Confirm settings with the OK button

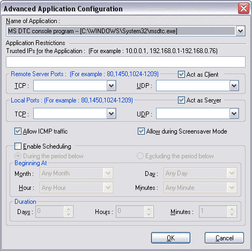tap(171, 238)
